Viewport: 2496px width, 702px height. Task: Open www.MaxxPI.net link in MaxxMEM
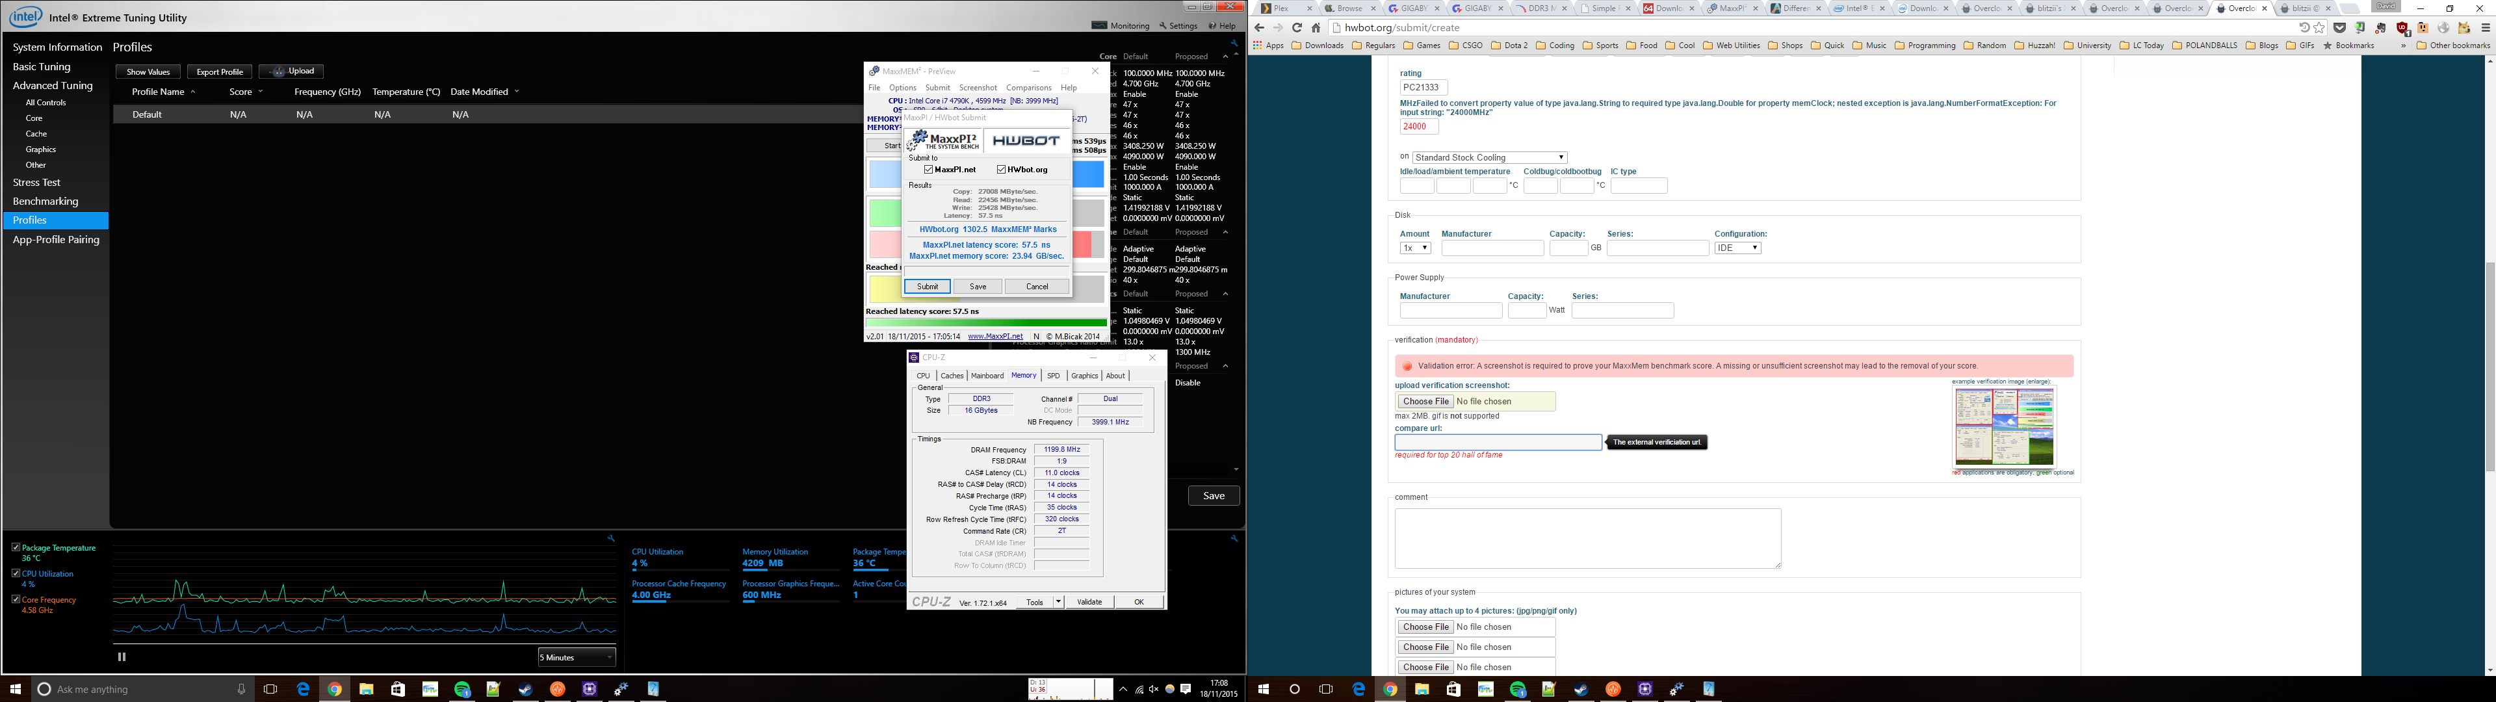click(995, 337)
